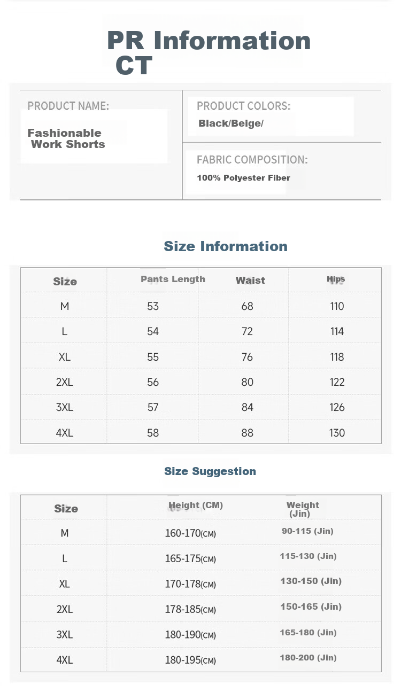
Task: Click the Black/Beige product colors text
Action: pos(231,123)
